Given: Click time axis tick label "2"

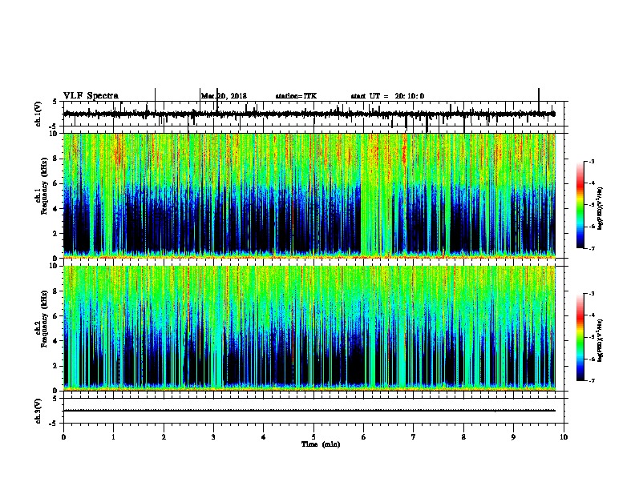Looking at the screenshot, I should pyautogui.click(x=164, y=437).
